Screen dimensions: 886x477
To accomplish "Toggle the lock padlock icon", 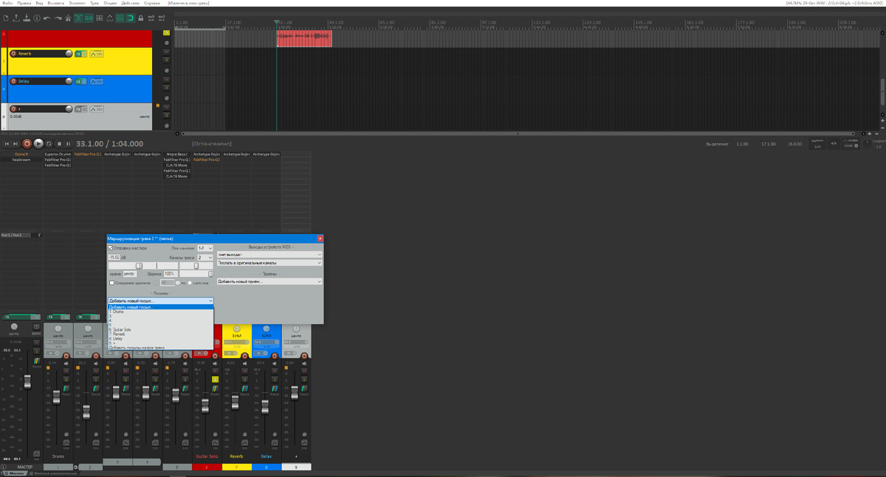I will click(x=140, y=18).
